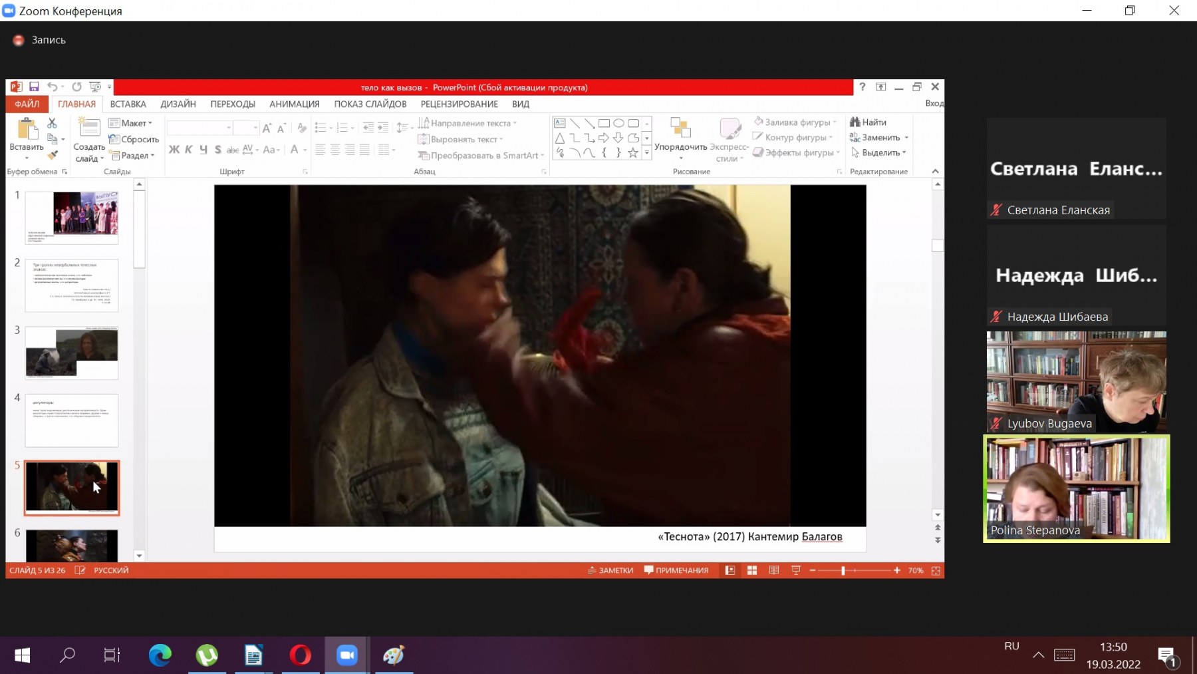The height and width of the screenshot is (674, 1197).
Task: Open the Макет layout dropdown
Action: tap(131, 123)
